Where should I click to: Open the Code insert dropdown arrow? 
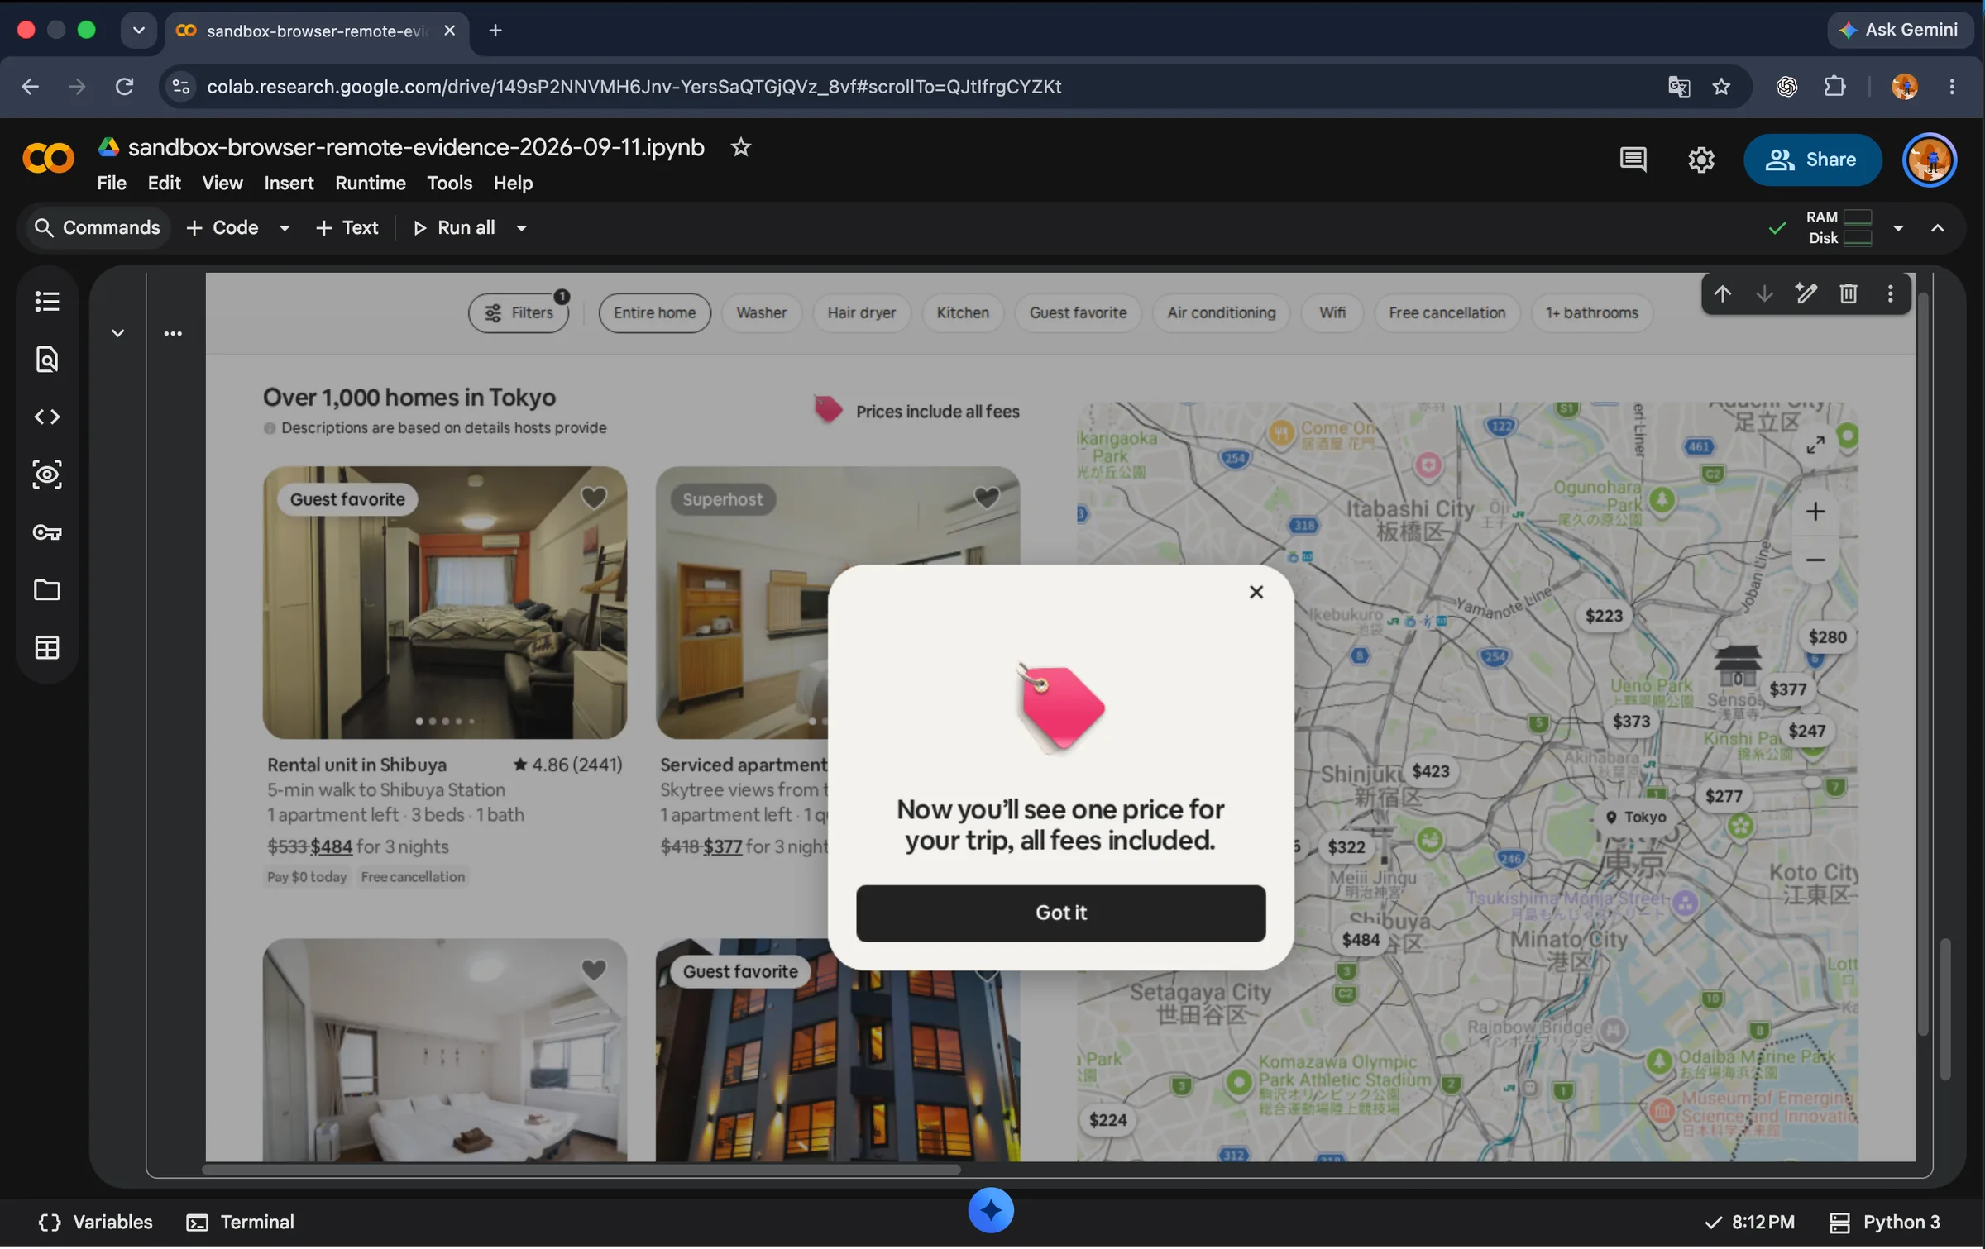point(285,228)
